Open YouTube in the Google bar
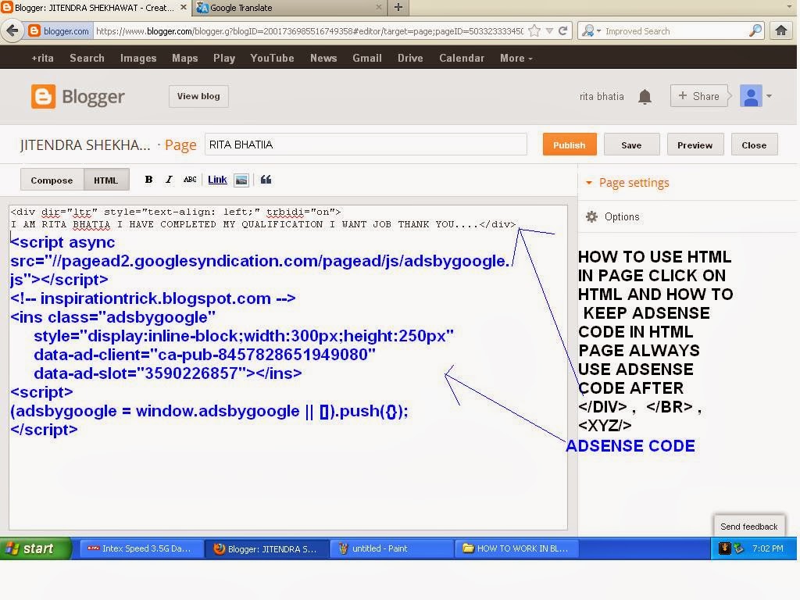This screenshot has width=800, height=600. [272, 58]
